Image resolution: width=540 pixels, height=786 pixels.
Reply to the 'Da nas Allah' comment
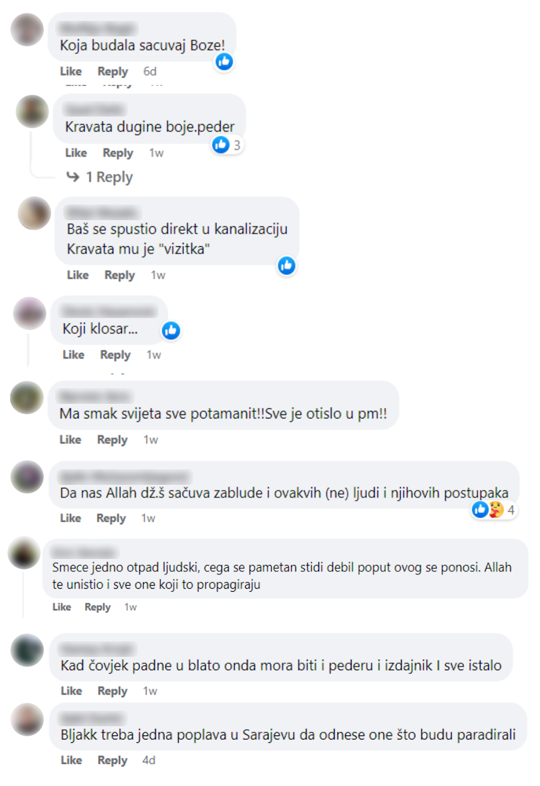pos(111,518)
